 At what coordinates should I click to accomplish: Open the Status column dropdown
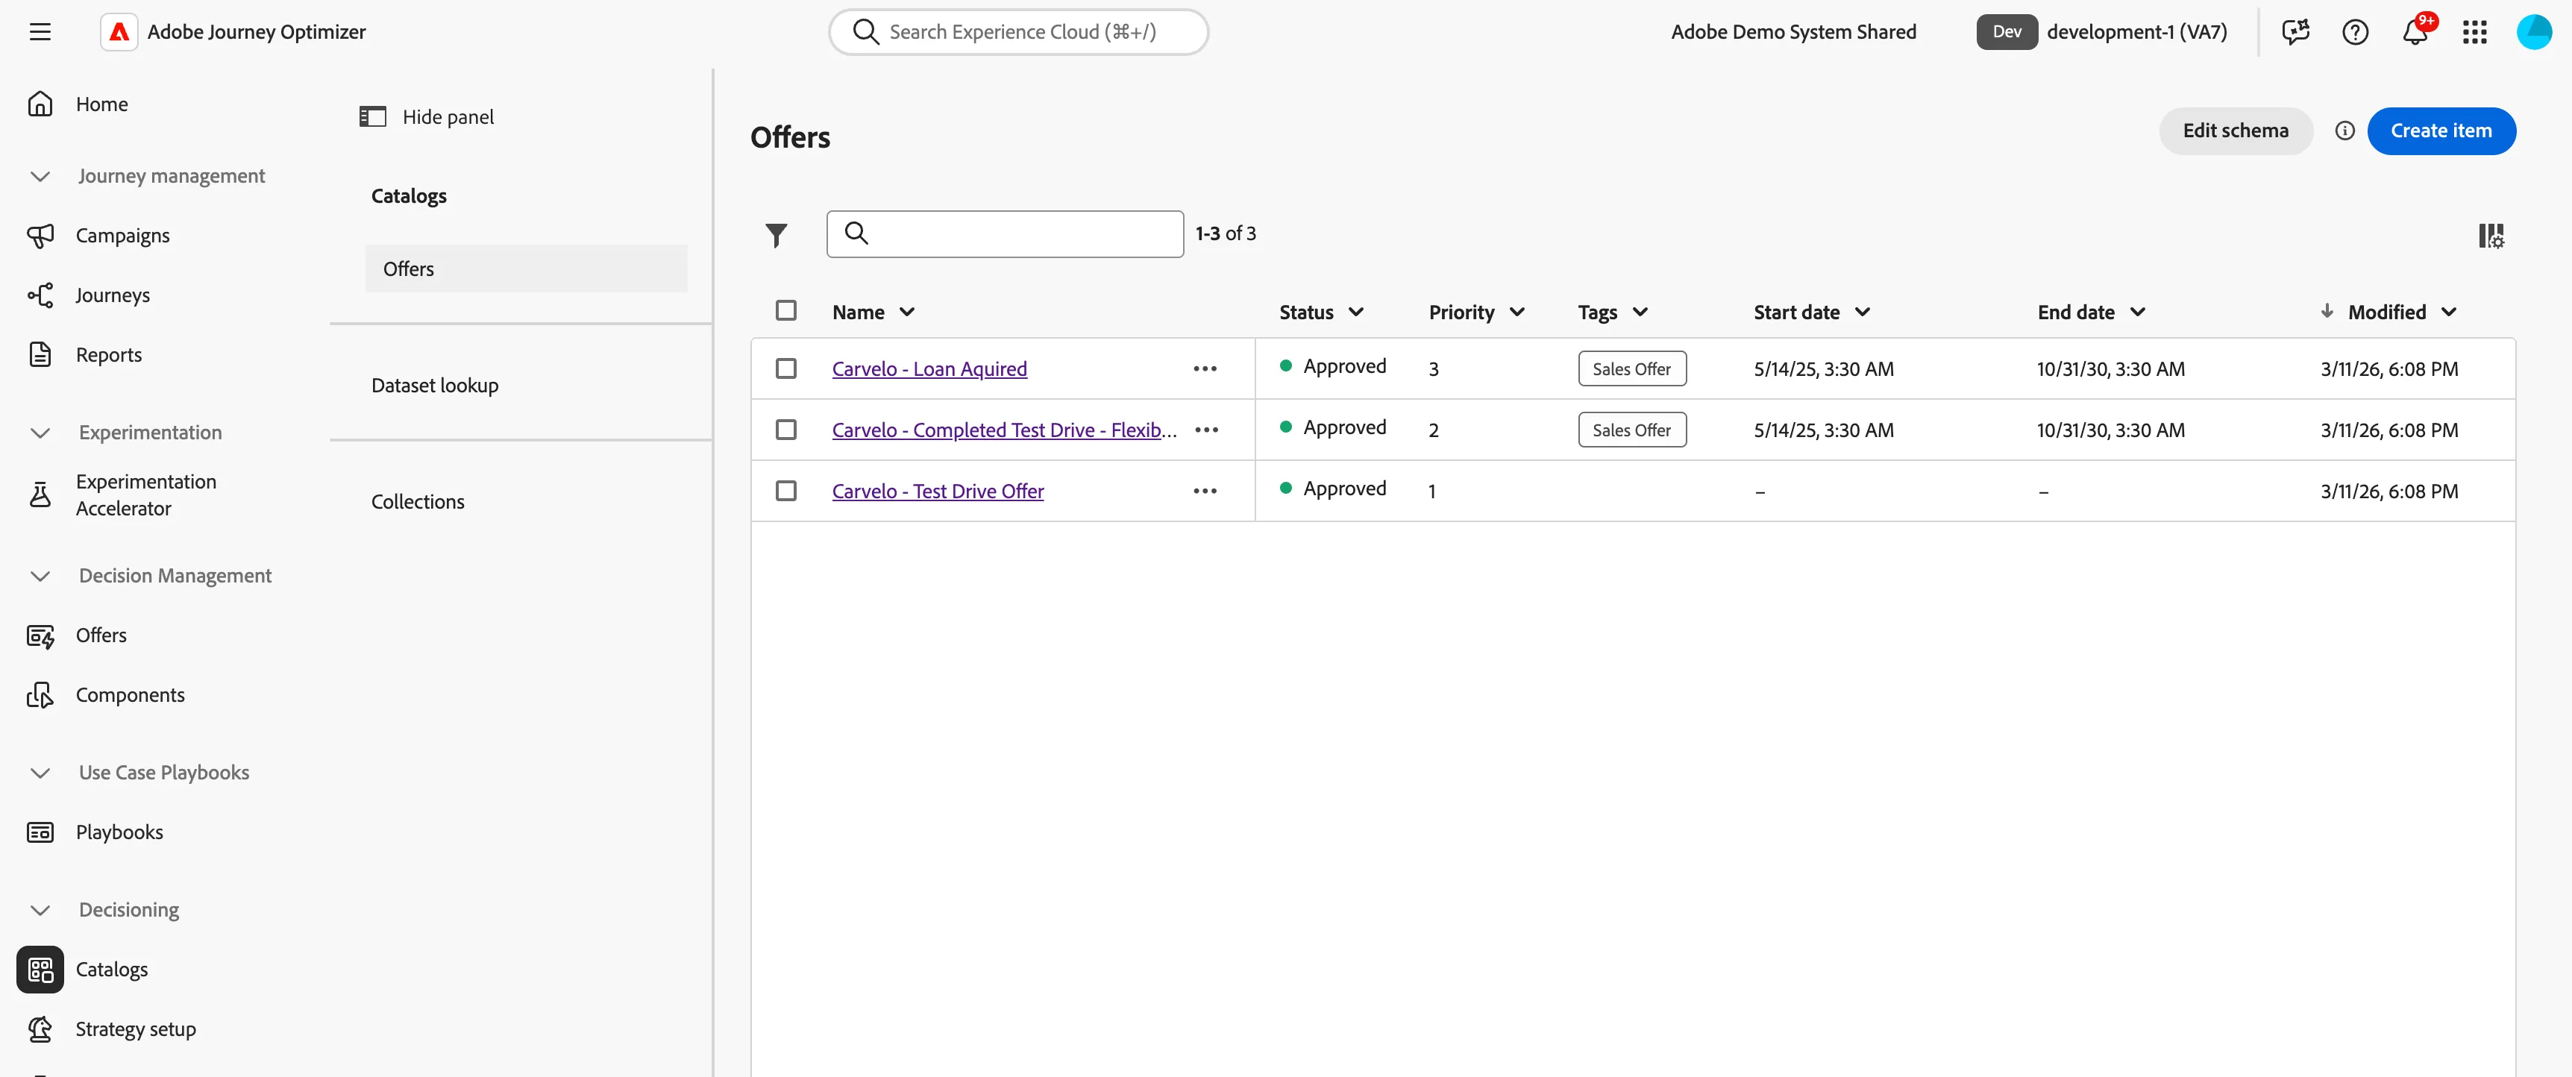click(1356, 313)
